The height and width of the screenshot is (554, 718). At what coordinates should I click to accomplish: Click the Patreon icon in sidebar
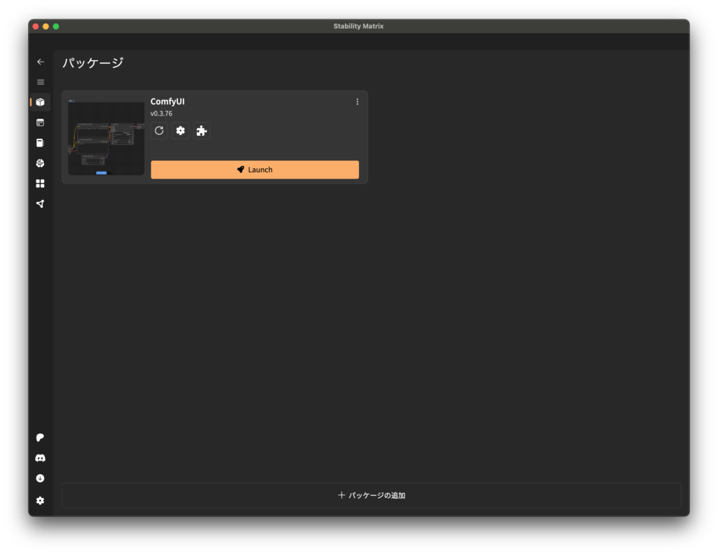[40, 438]
